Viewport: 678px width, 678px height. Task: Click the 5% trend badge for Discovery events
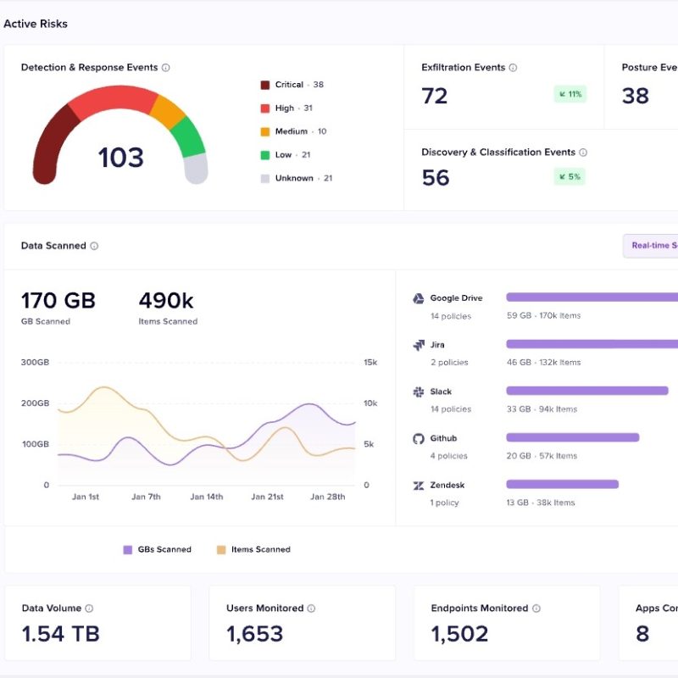(570, 176)
